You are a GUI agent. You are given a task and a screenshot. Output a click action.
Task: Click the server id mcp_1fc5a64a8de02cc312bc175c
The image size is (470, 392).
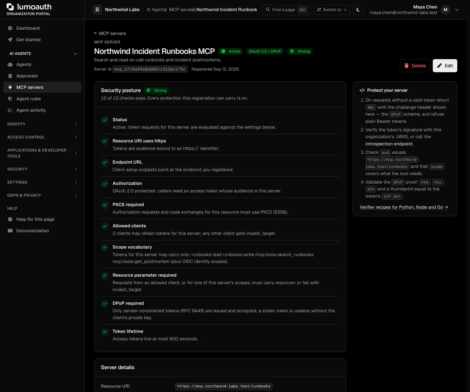point(150,69)
